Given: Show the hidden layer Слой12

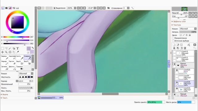Looking at the screenshot, I should coord(174,58).
